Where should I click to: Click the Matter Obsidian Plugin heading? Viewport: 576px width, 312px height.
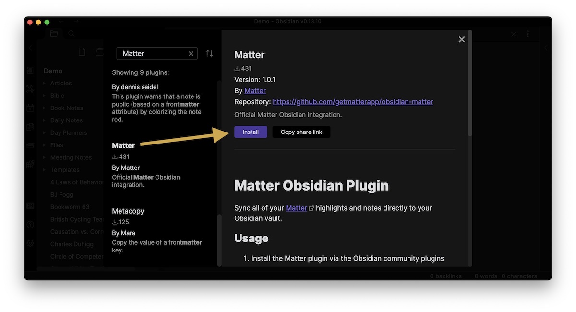coord(312,186)
